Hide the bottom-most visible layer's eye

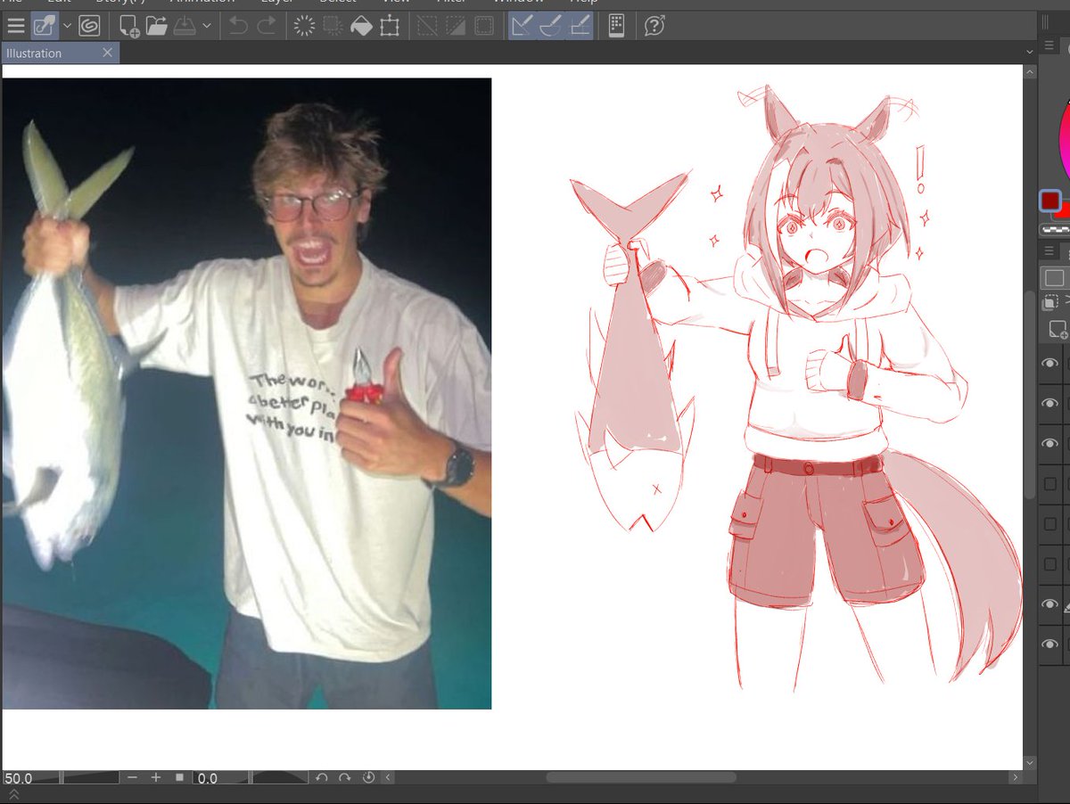tap(1050, 644)
